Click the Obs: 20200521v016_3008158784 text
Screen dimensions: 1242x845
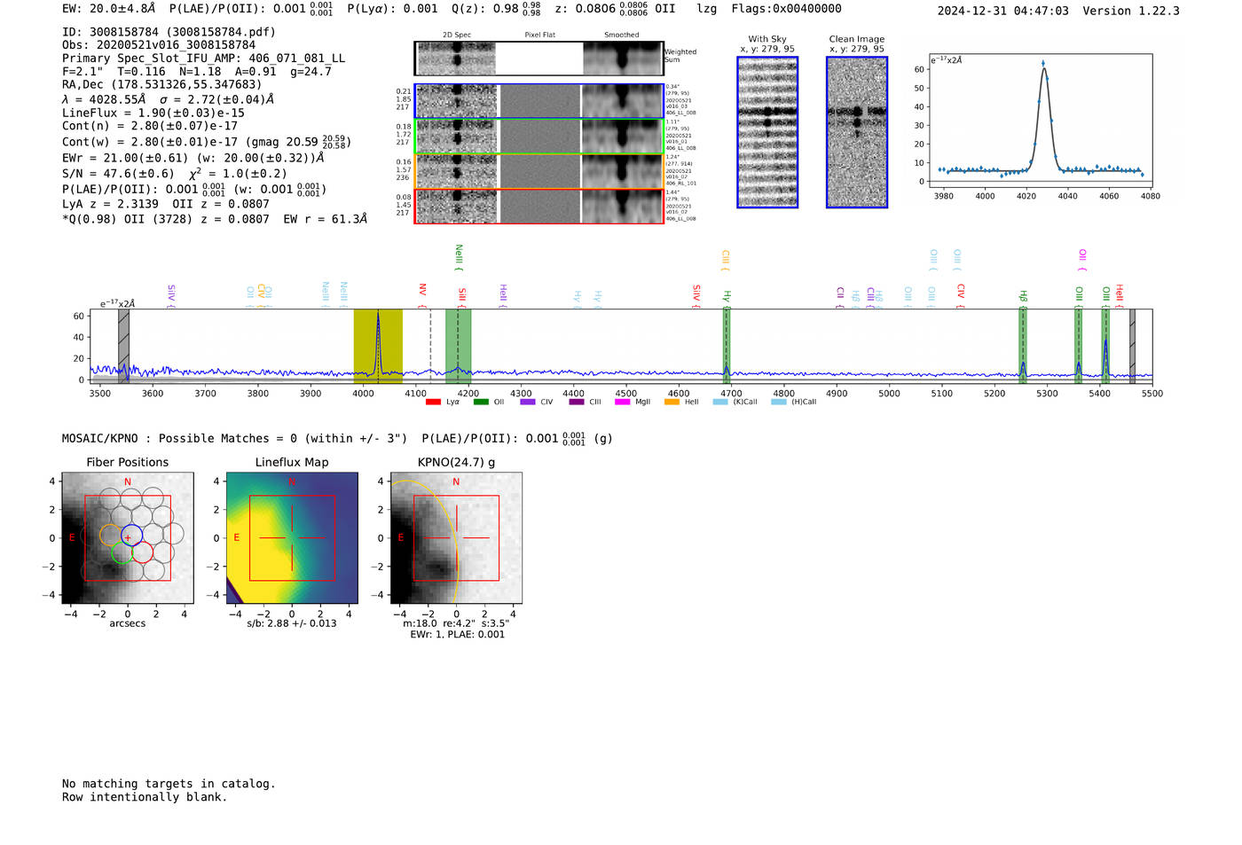[x=159, y=45]
